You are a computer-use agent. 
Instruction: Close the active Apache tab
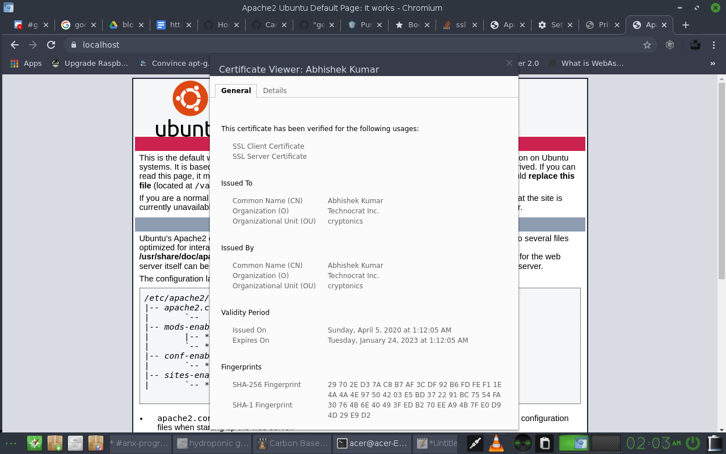point(663,25)
